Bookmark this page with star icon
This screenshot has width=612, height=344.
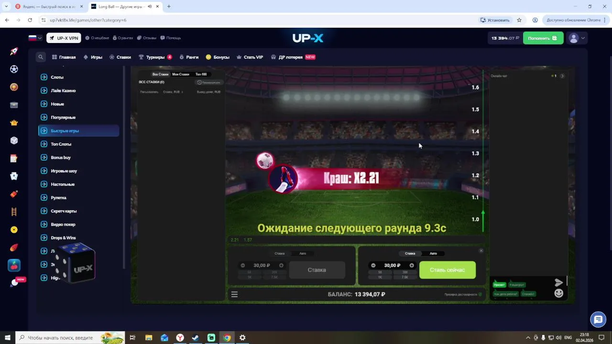(x=519, y=20)
